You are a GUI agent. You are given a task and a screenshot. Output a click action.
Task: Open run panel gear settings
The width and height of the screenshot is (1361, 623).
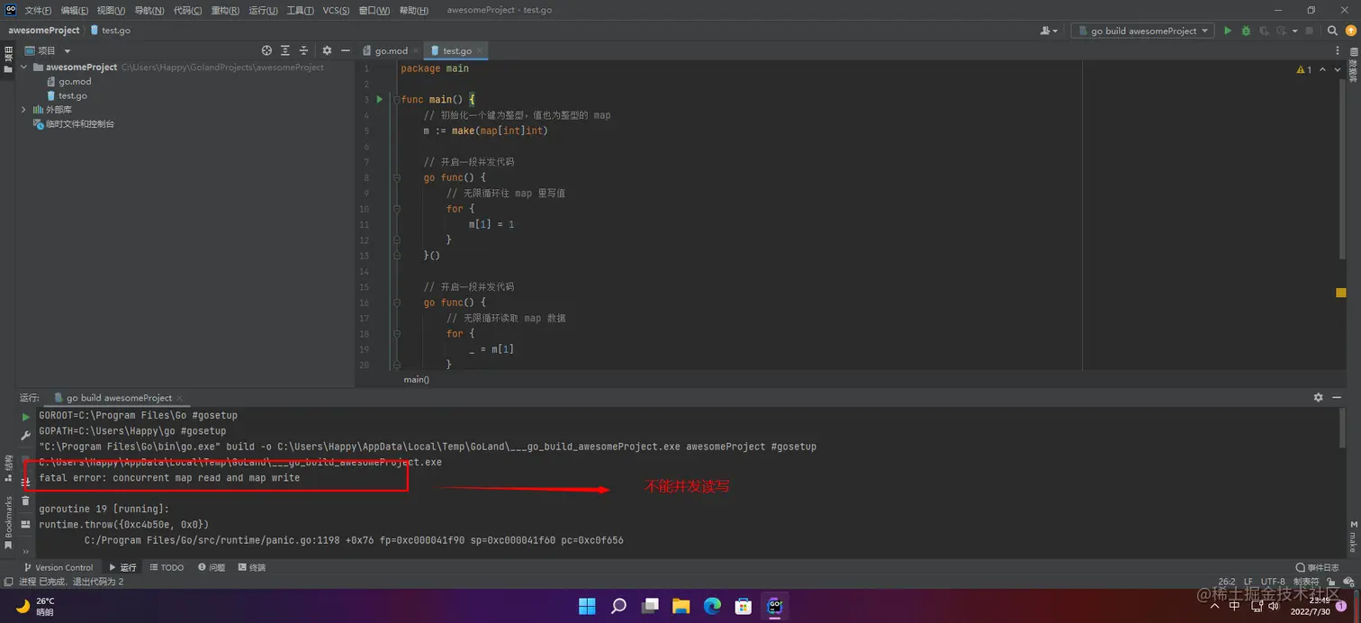point(1319,397)
